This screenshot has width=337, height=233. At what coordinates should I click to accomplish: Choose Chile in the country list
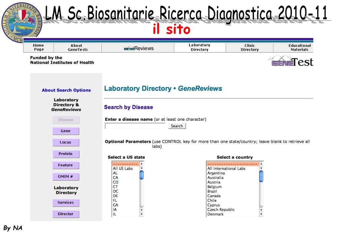point(233,200)
